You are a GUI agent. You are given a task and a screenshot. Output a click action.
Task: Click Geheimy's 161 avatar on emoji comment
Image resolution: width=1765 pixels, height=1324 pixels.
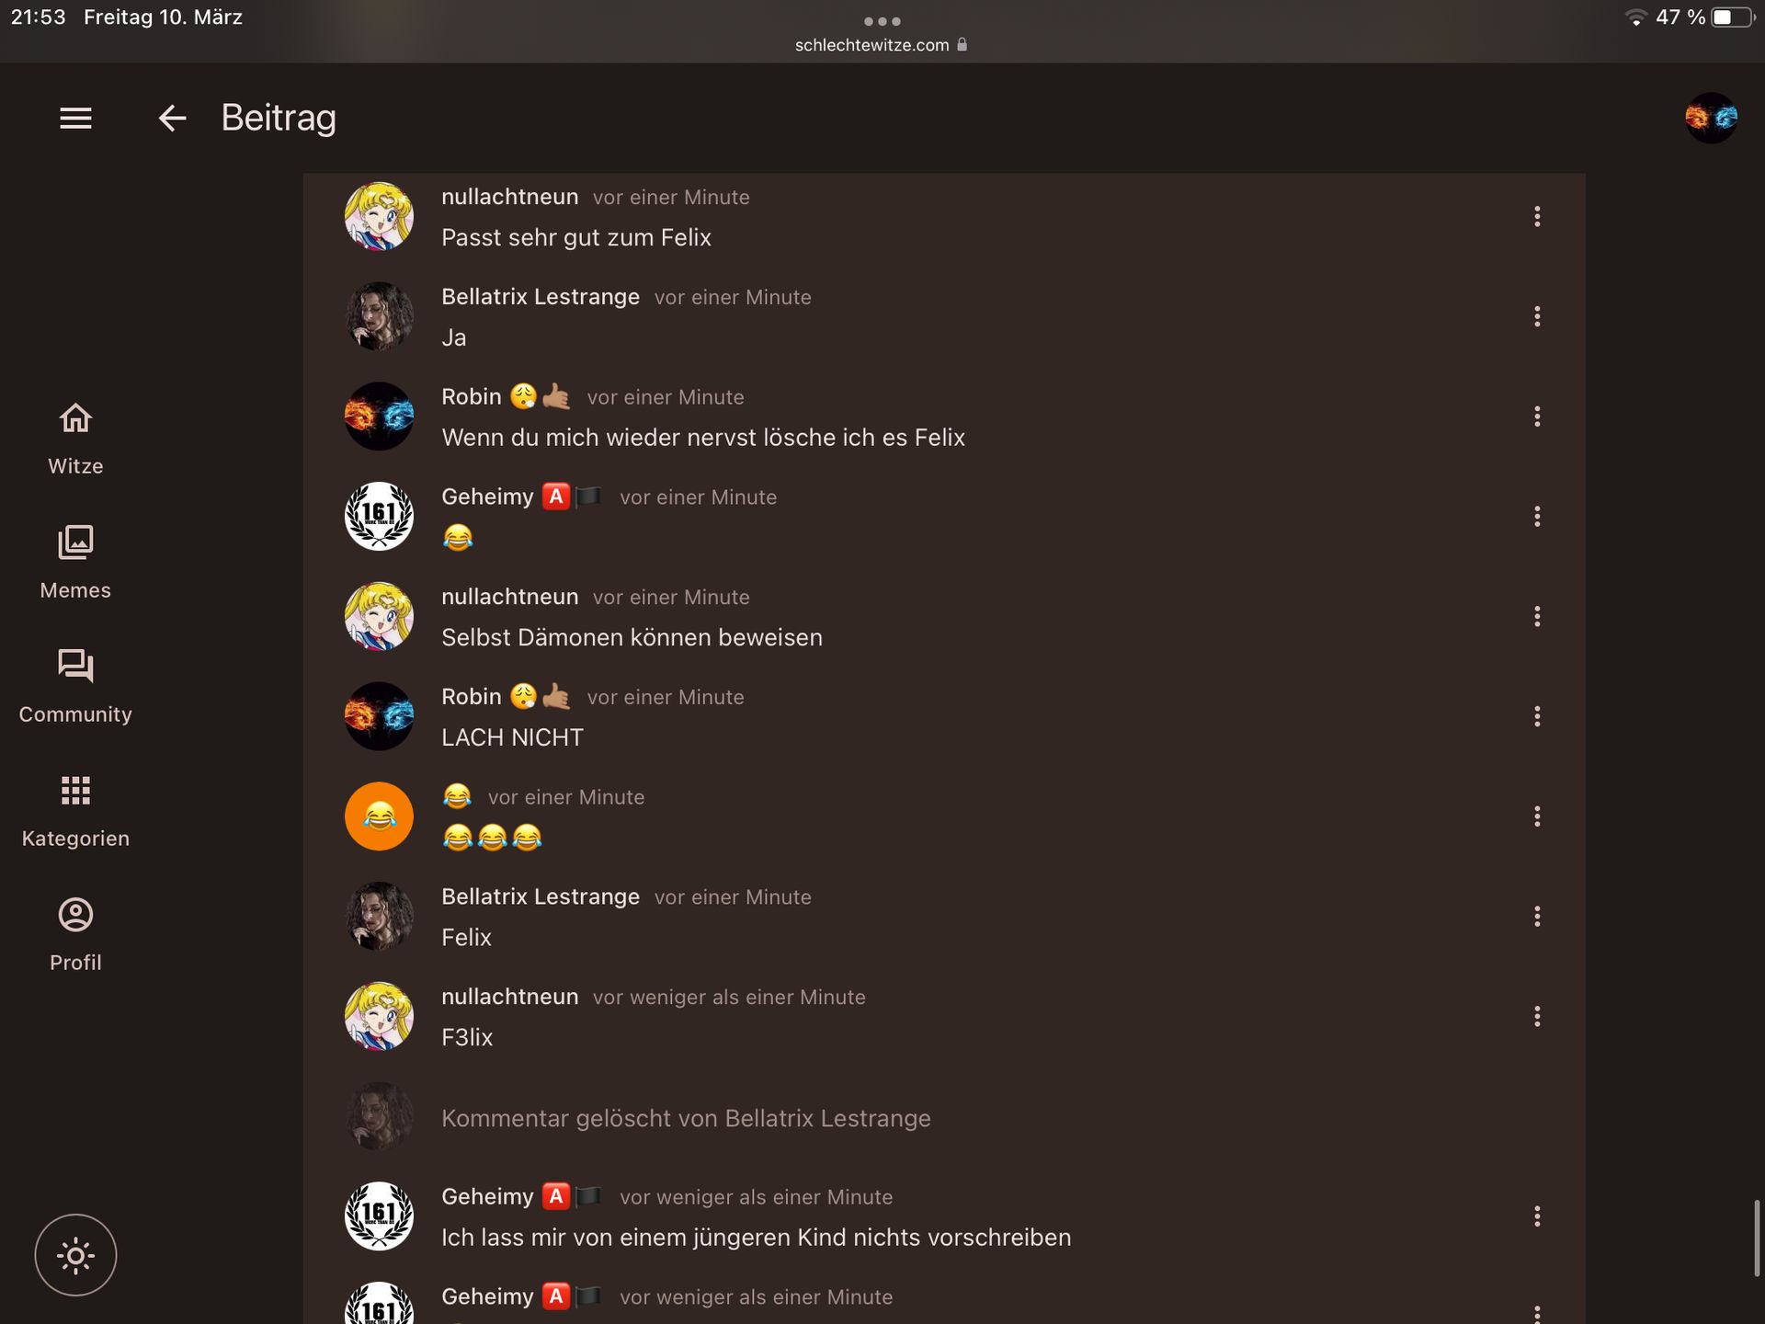(x=379, y=516)
